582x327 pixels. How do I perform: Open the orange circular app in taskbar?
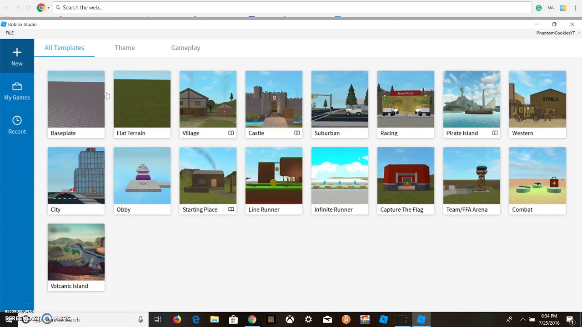point(346,319)
